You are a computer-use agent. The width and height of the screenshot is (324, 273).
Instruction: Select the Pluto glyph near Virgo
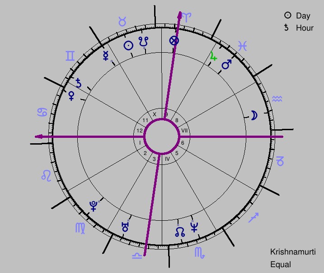pyautogui.click(x=94, y=206)
